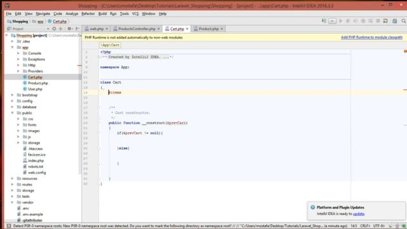Switch to the ProductsController.php tab
Screen dimensions: 407x229
point(137,29)
